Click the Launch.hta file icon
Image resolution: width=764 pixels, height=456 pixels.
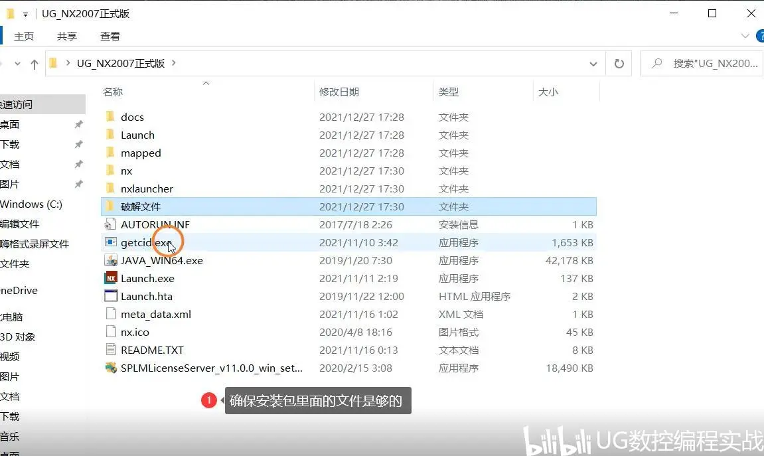111,296
